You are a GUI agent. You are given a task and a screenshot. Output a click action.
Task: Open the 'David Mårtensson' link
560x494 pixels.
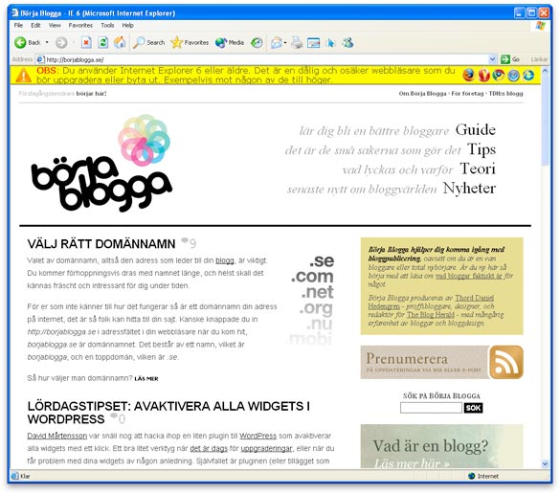pos(57,436)
